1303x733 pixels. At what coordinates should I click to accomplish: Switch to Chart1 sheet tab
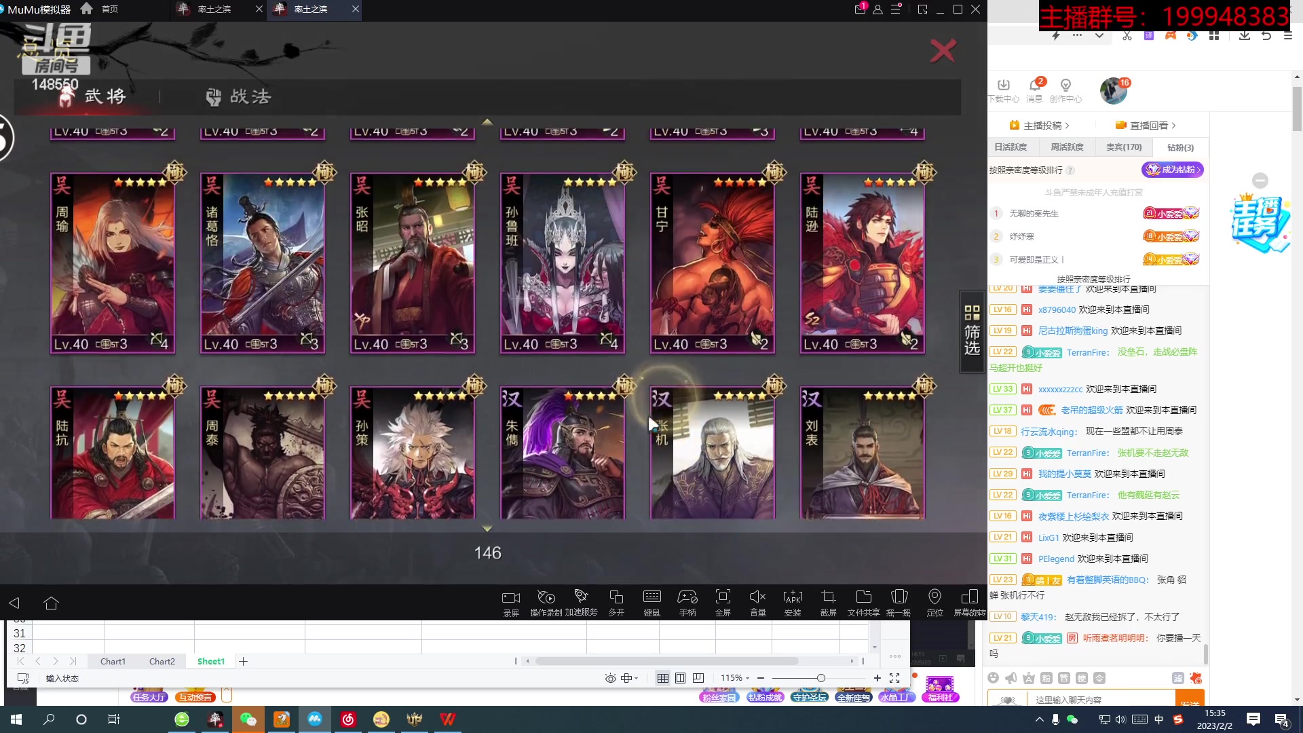tap(113, 661)
